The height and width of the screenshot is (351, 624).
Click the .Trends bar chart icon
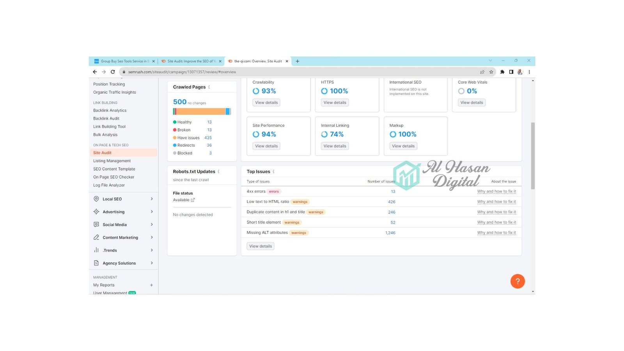(96, 250)
